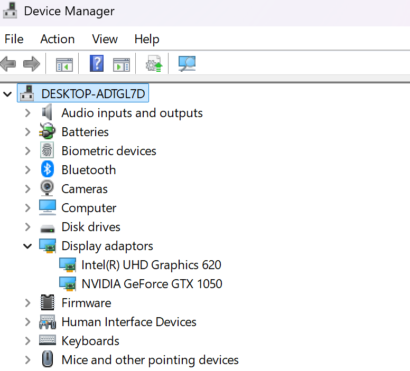The height and width of the screenshot is (371, 410).
Task: Expand the Biometric devices category
Action: point(27,151)
